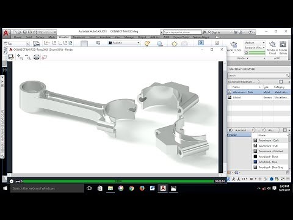Print the rendered image

point(37,57)
